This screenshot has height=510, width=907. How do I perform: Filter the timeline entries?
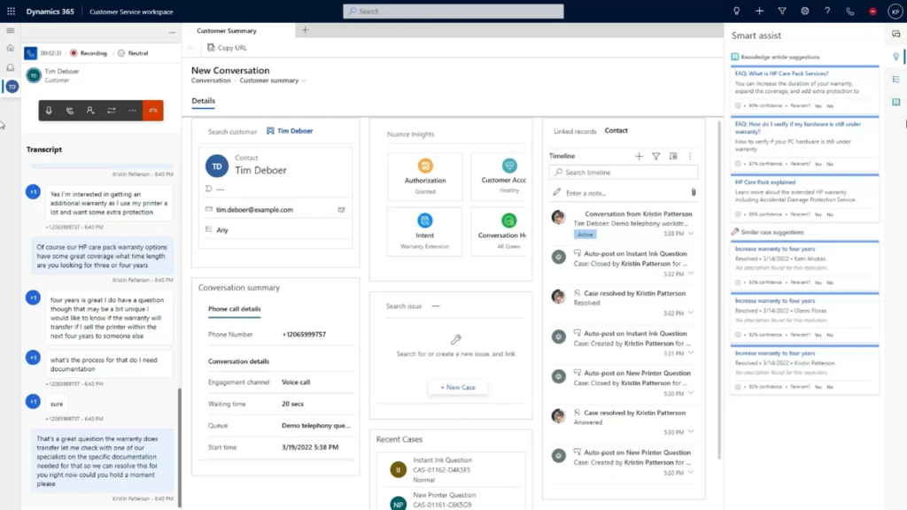click(x=656, y=156)
